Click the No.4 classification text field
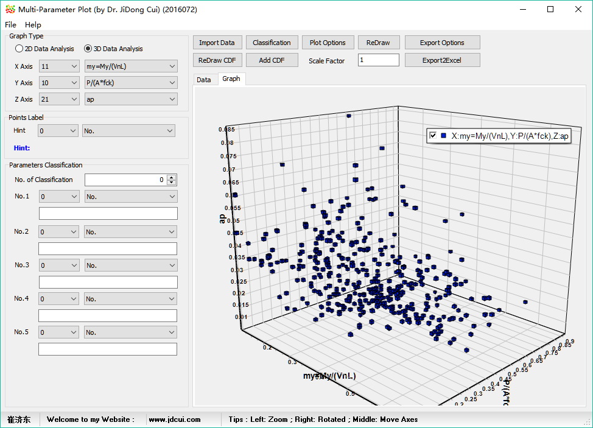This screenshot has height=428, width=593. click(x=108, y=316)
